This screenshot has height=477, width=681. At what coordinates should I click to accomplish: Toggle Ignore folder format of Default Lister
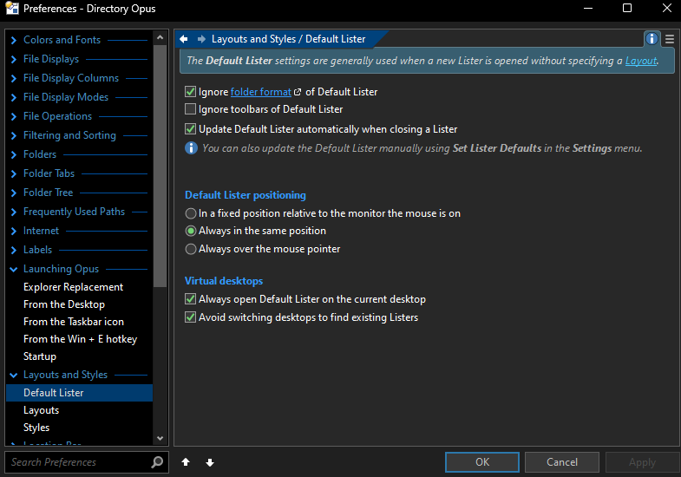(190, 92)
